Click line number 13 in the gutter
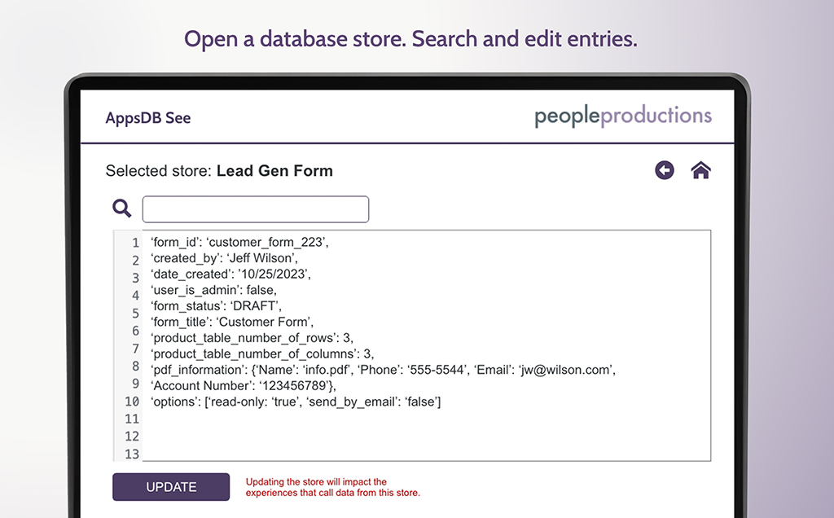 (x=132, y=454)
